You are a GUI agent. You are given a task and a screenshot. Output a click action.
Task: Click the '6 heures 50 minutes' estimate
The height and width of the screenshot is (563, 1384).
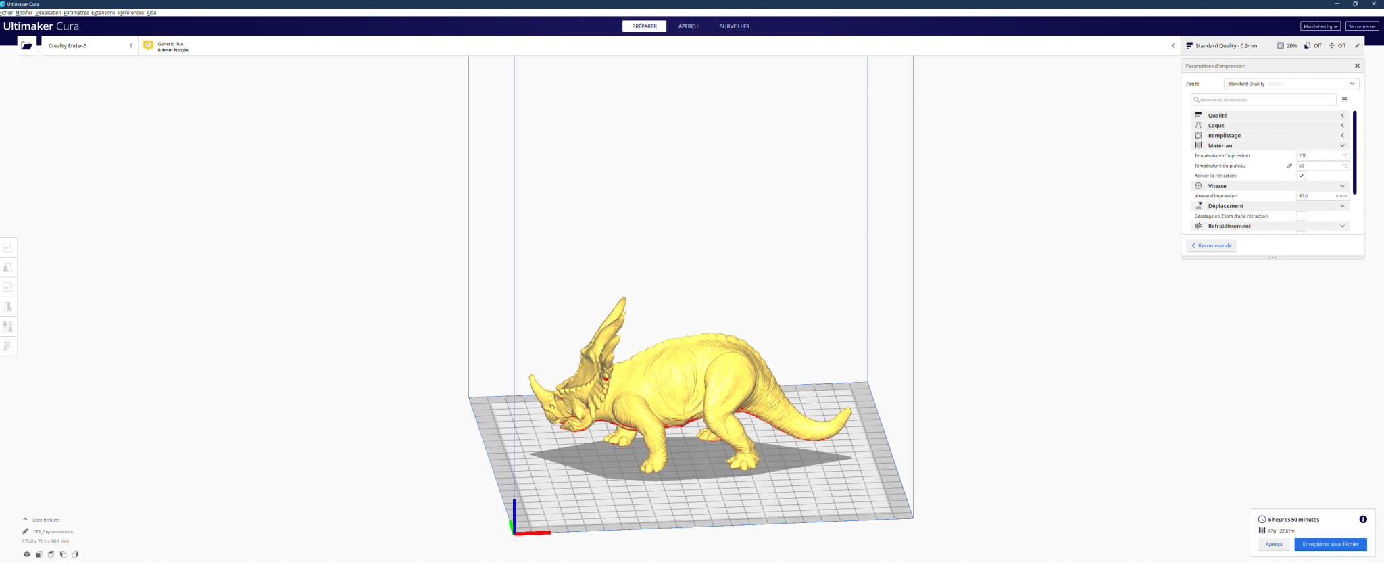1293,520
